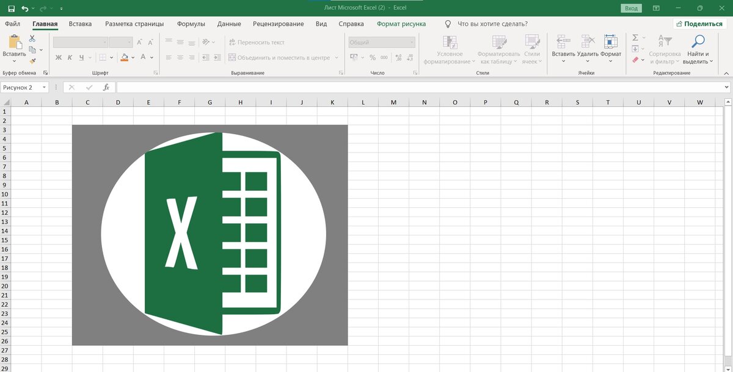
Task: Click the Redo arrow icon
Action: tap(43, 9)
